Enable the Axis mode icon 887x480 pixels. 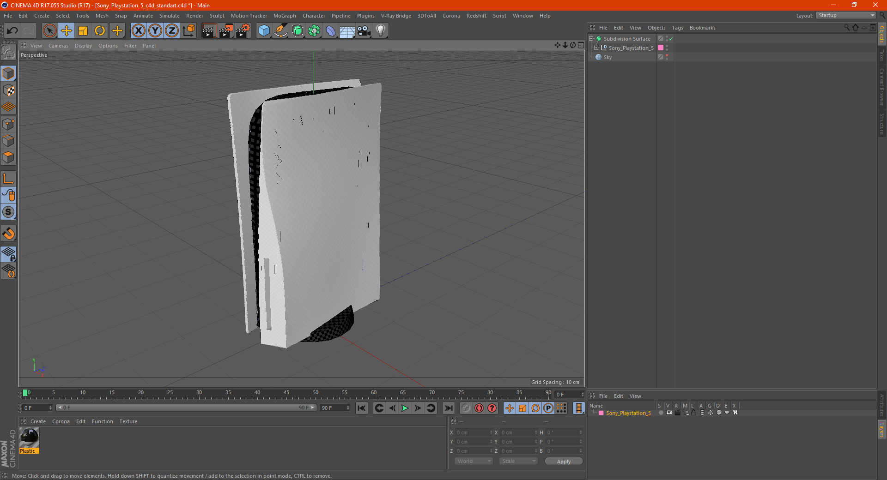(x=8, y=179)
